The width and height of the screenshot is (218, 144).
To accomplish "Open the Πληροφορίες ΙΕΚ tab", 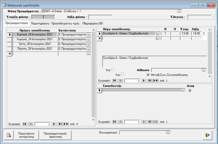I will click(92, 23).
